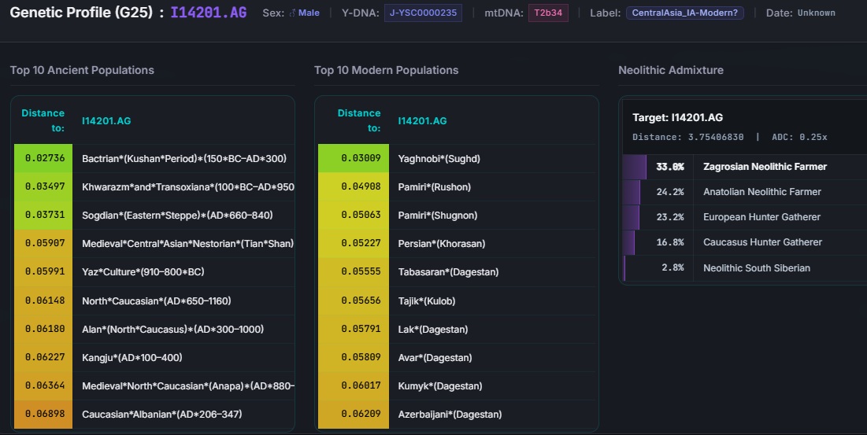Click Distance to header in ancient table

point(43,120)
